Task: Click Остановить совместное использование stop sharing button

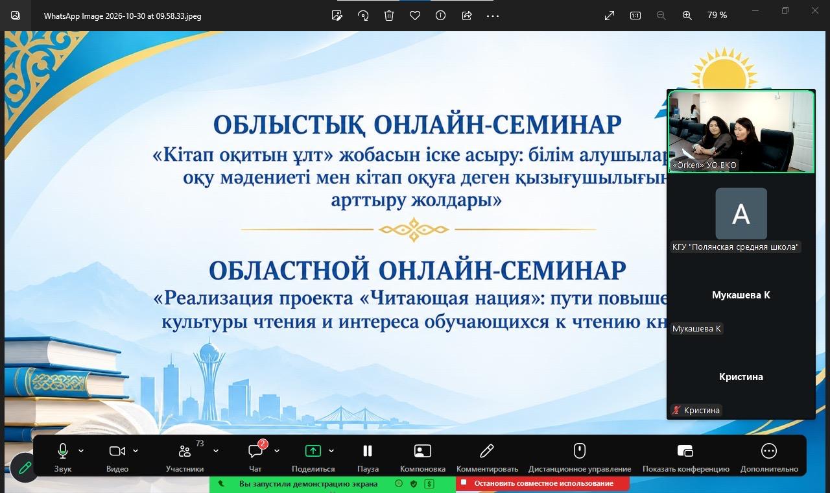Action: tap(543, 483)
